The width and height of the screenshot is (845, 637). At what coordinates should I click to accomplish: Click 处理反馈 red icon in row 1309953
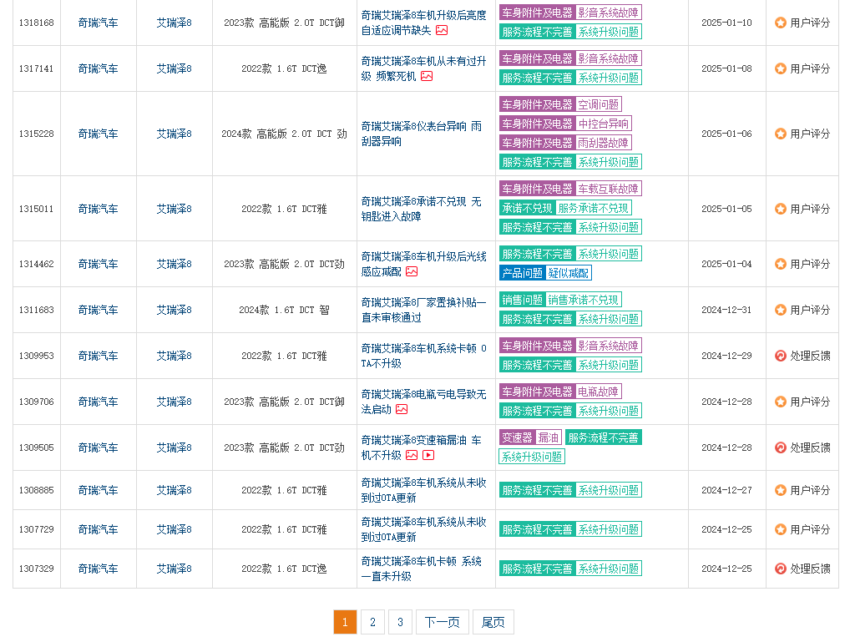pyautogui.click(x=781, y=356)
